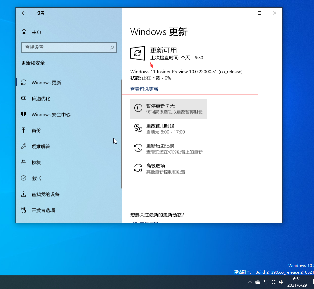Image resolution: width=314 pixels, height=289 pixels.
Task: Go to 疑难解答 page
Action: (69, 146)
